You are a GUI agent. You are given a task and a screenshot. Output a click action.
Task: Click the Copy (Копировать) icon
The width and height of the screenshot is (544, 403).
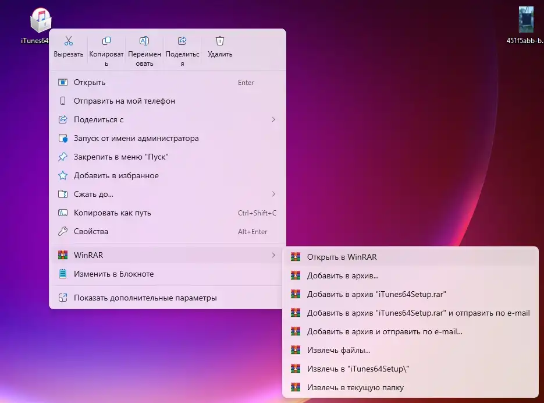tap(106, 41)
